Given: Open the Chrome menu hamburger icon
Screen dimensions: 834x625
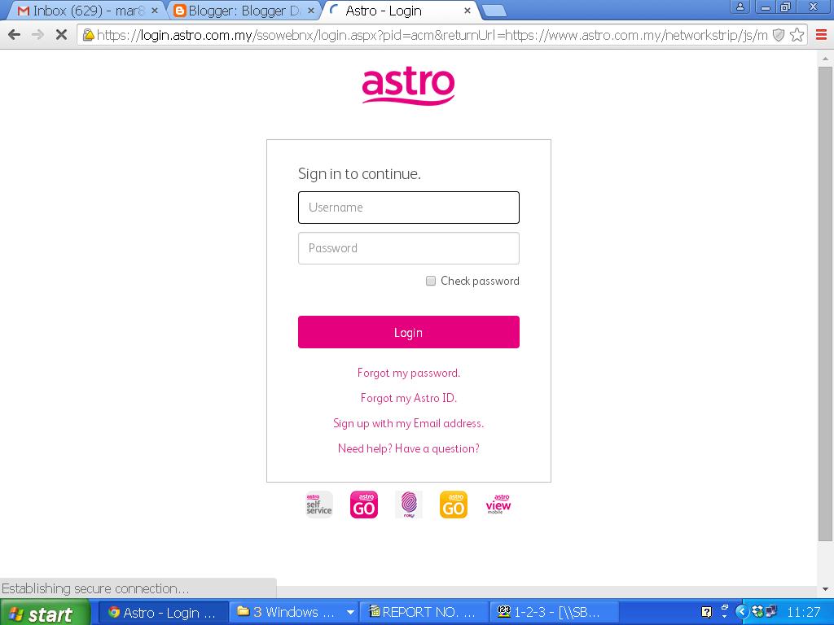Looking at the screenshot, I should point(821,35).
